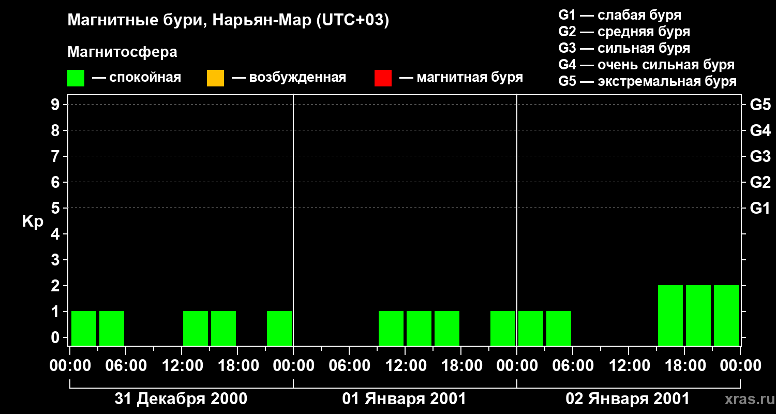
Task: Click the 'G5' label on the right axis
Action: click(x=760, y=105)
